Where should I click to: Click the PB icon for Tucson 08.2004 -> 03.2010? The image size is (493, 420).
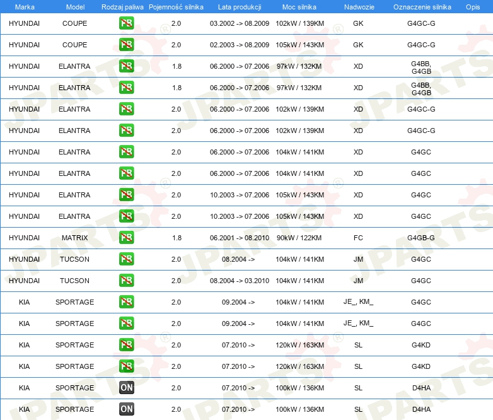(126, 281)
